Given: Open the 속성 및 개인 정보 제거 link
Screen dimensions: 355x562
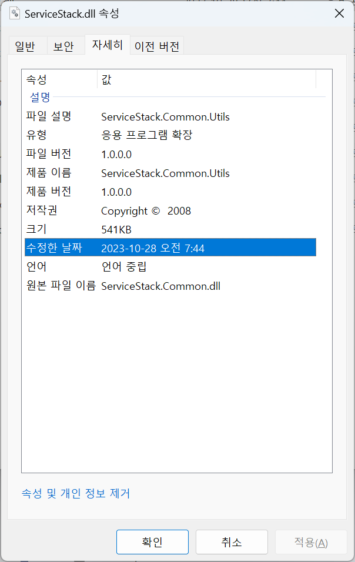Looking at the screenshot, I should point(76,494).
